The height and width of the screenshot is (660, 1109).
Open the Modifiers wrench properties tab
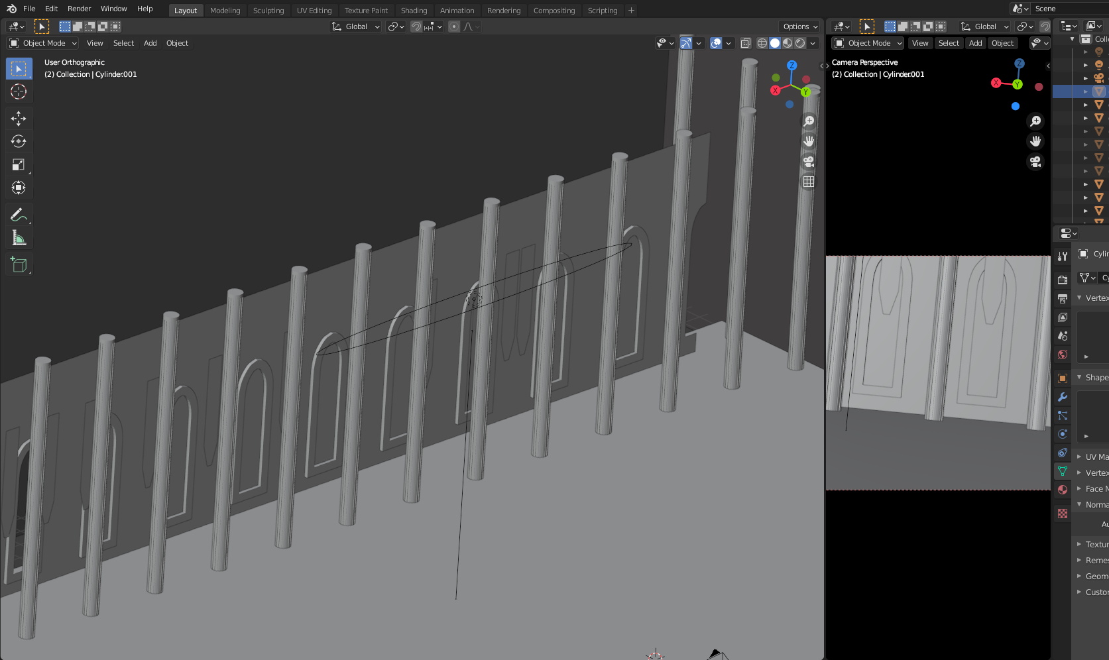click(x=1063, y=397)
